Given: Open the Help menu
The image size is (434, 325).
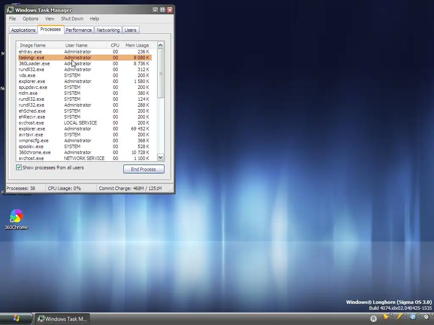Looking at the screenshot, I should click(x=94, y=19).
